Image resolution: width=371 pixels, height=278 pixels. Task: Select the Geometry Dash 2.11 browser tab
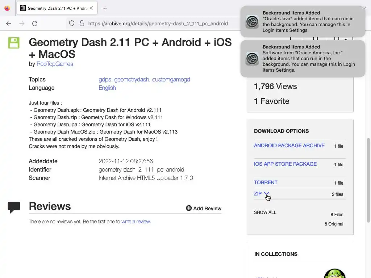[57, 8]
